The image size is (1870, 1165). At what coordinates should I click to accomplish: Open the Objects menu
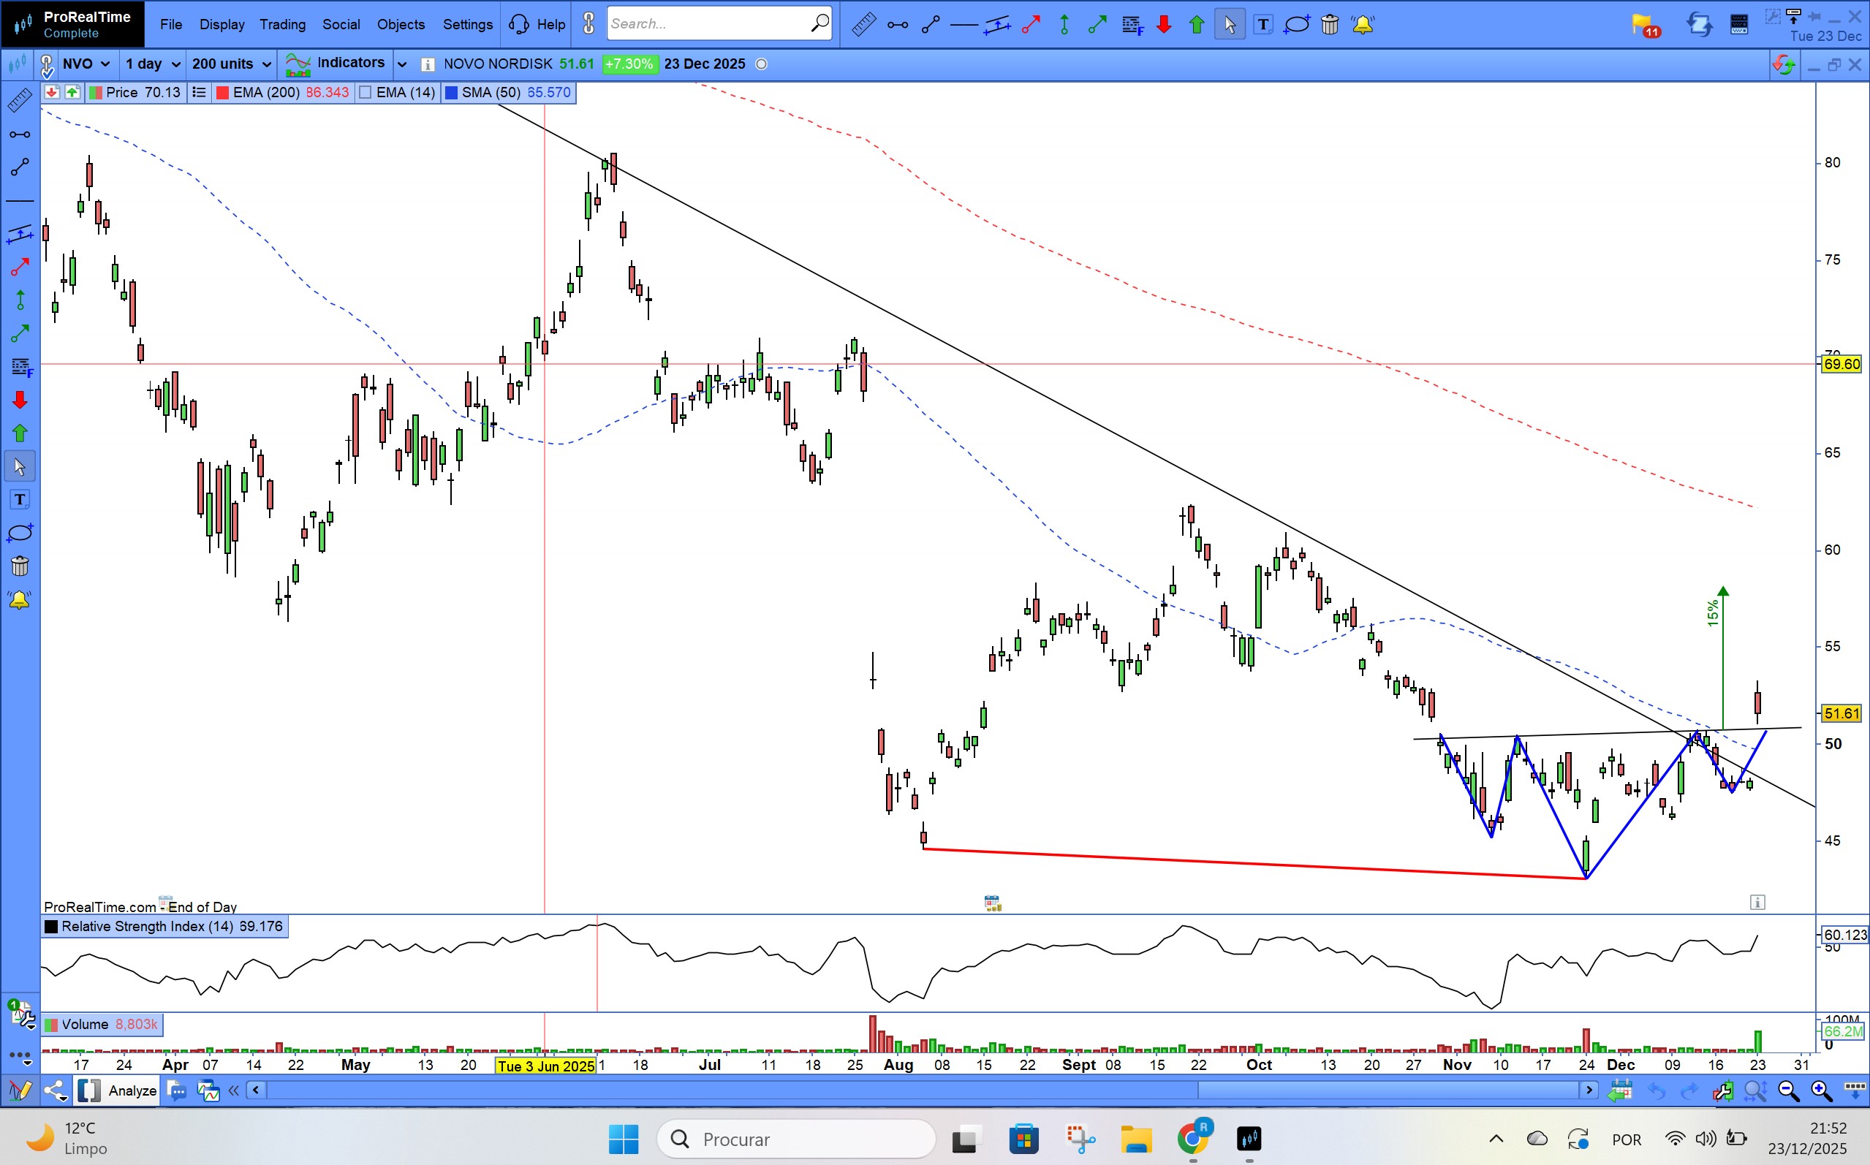pos(401,25)
